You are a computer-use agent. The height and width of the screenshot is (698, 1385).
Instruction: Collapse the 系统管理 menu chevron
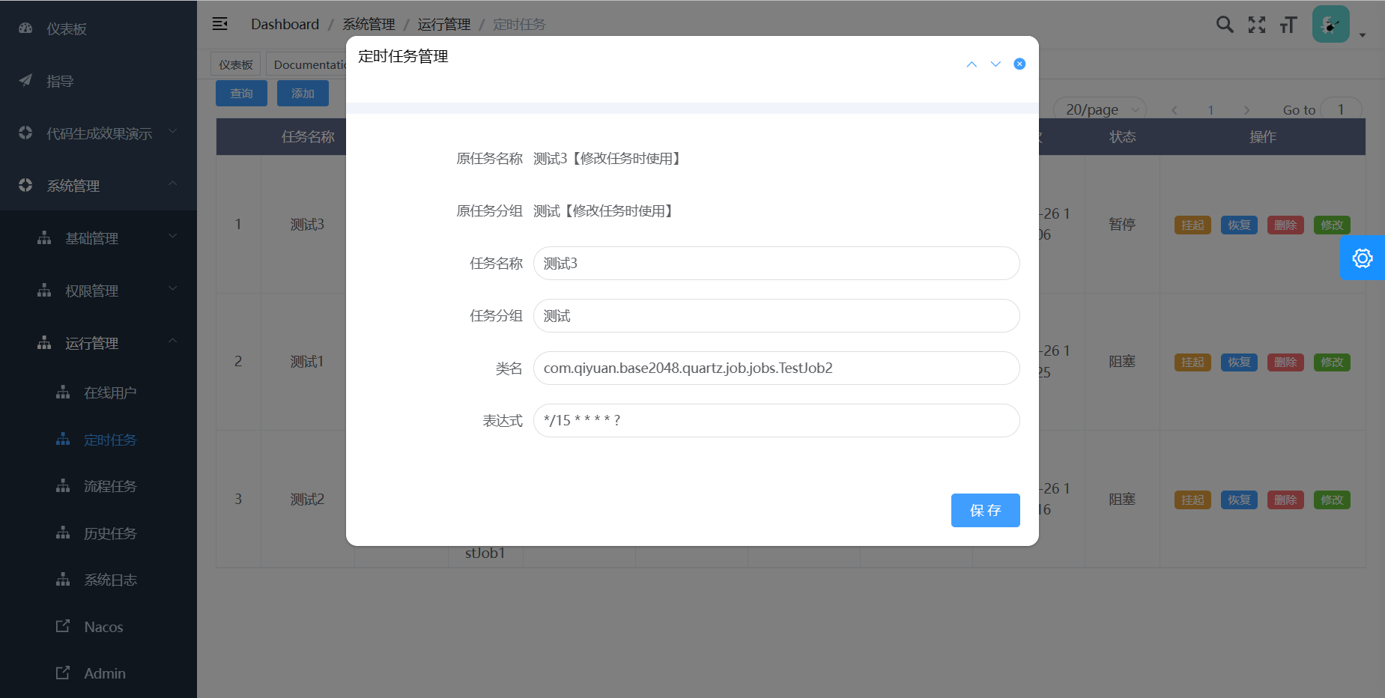173,185
